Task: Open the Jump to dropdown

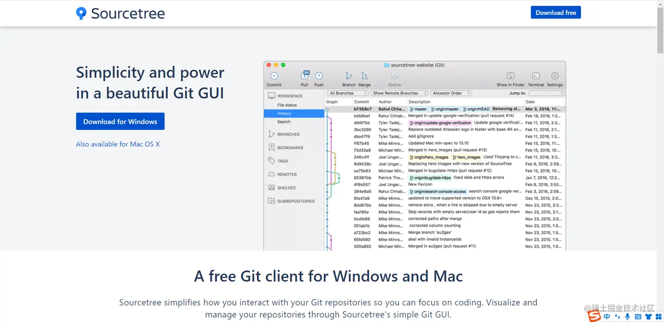Action: [x=547, y=93]
